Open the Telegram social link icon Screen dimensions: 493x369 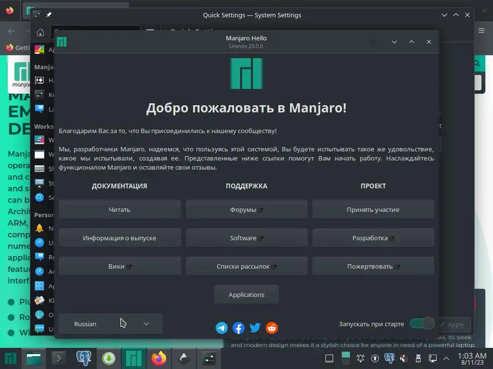click(221, 328)
